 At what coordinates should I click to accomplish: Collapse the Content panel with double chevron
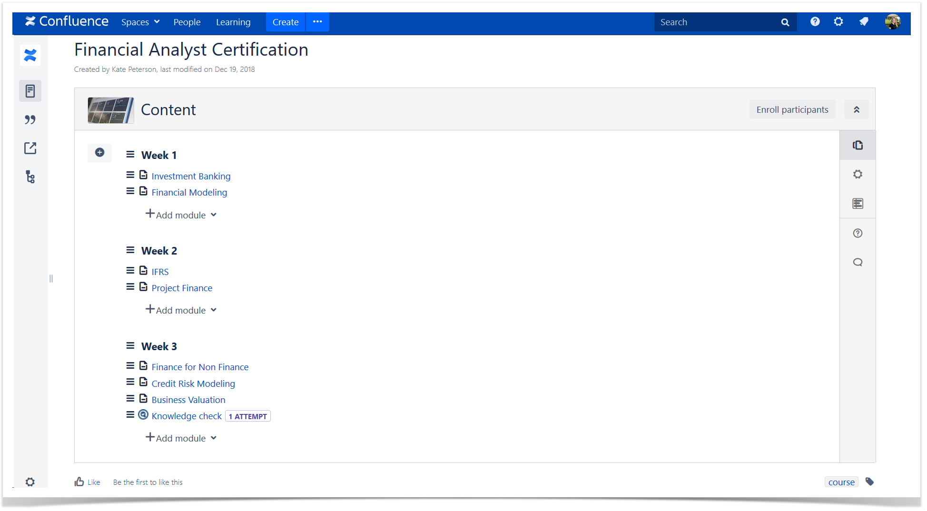[856, 109]
